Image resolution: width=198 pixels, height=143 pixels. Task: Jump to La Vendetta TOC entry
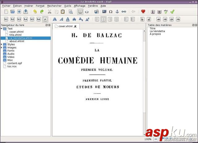(157, 31)
